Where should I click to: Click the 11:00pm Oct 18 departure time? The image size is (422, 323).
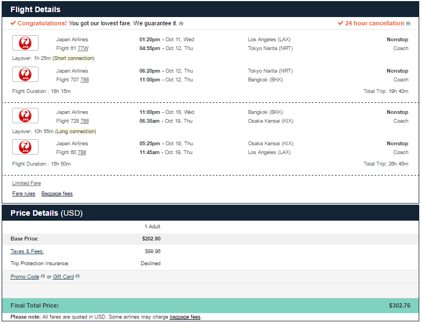[x=166, y=112]
